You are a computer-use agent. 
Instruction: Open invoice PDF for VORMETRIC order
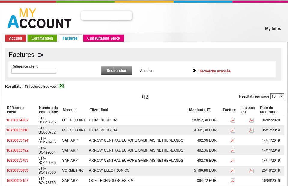[x=232, y=170]
